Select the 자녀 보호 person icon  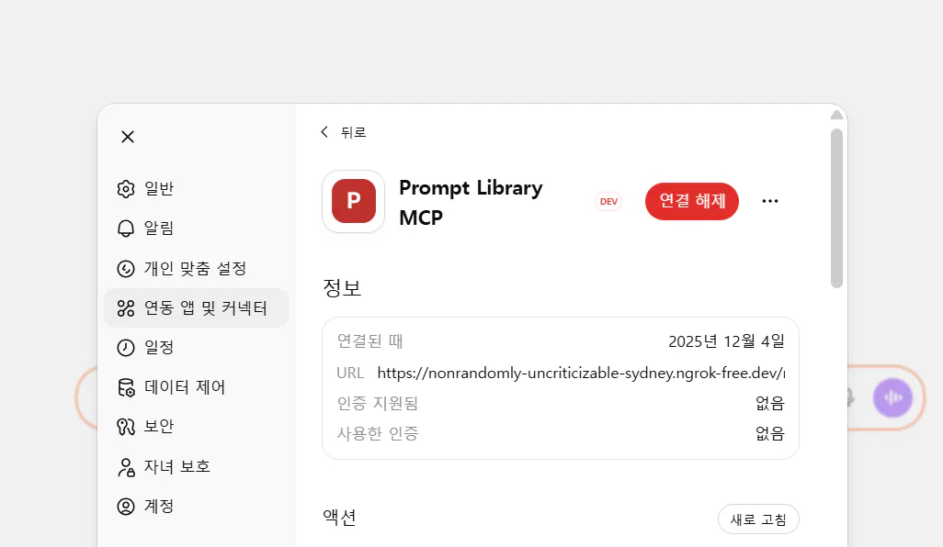(x=125, y=466)
